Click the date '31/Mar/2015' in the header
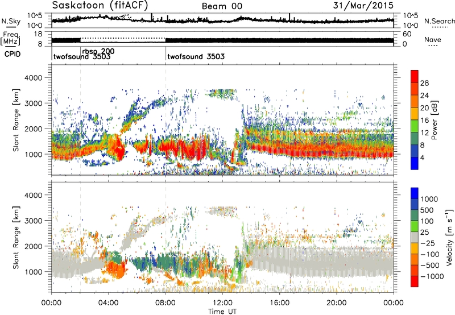This screenshot has width=455, height=315. point(363,5)
